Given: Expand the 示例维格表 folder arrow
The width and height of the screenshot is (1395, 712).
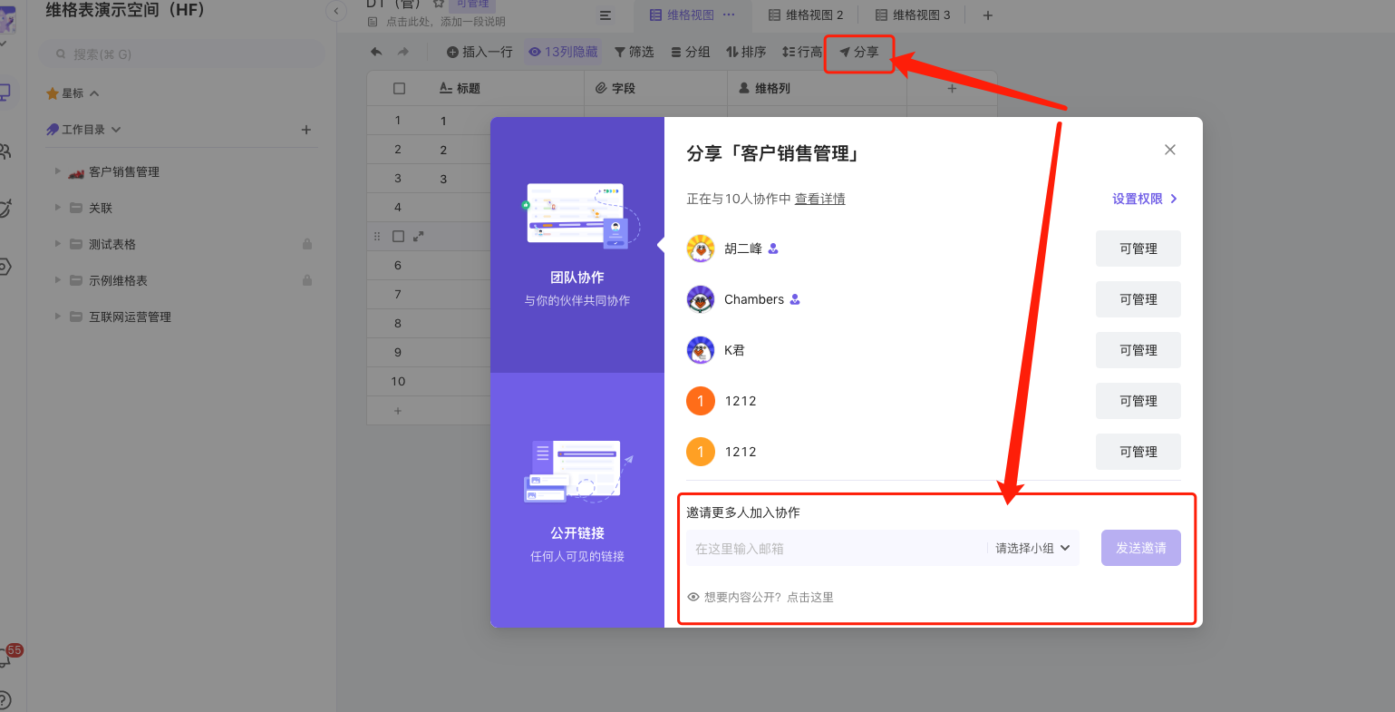Looking at the screenshot, I should [x=58, y=280].
